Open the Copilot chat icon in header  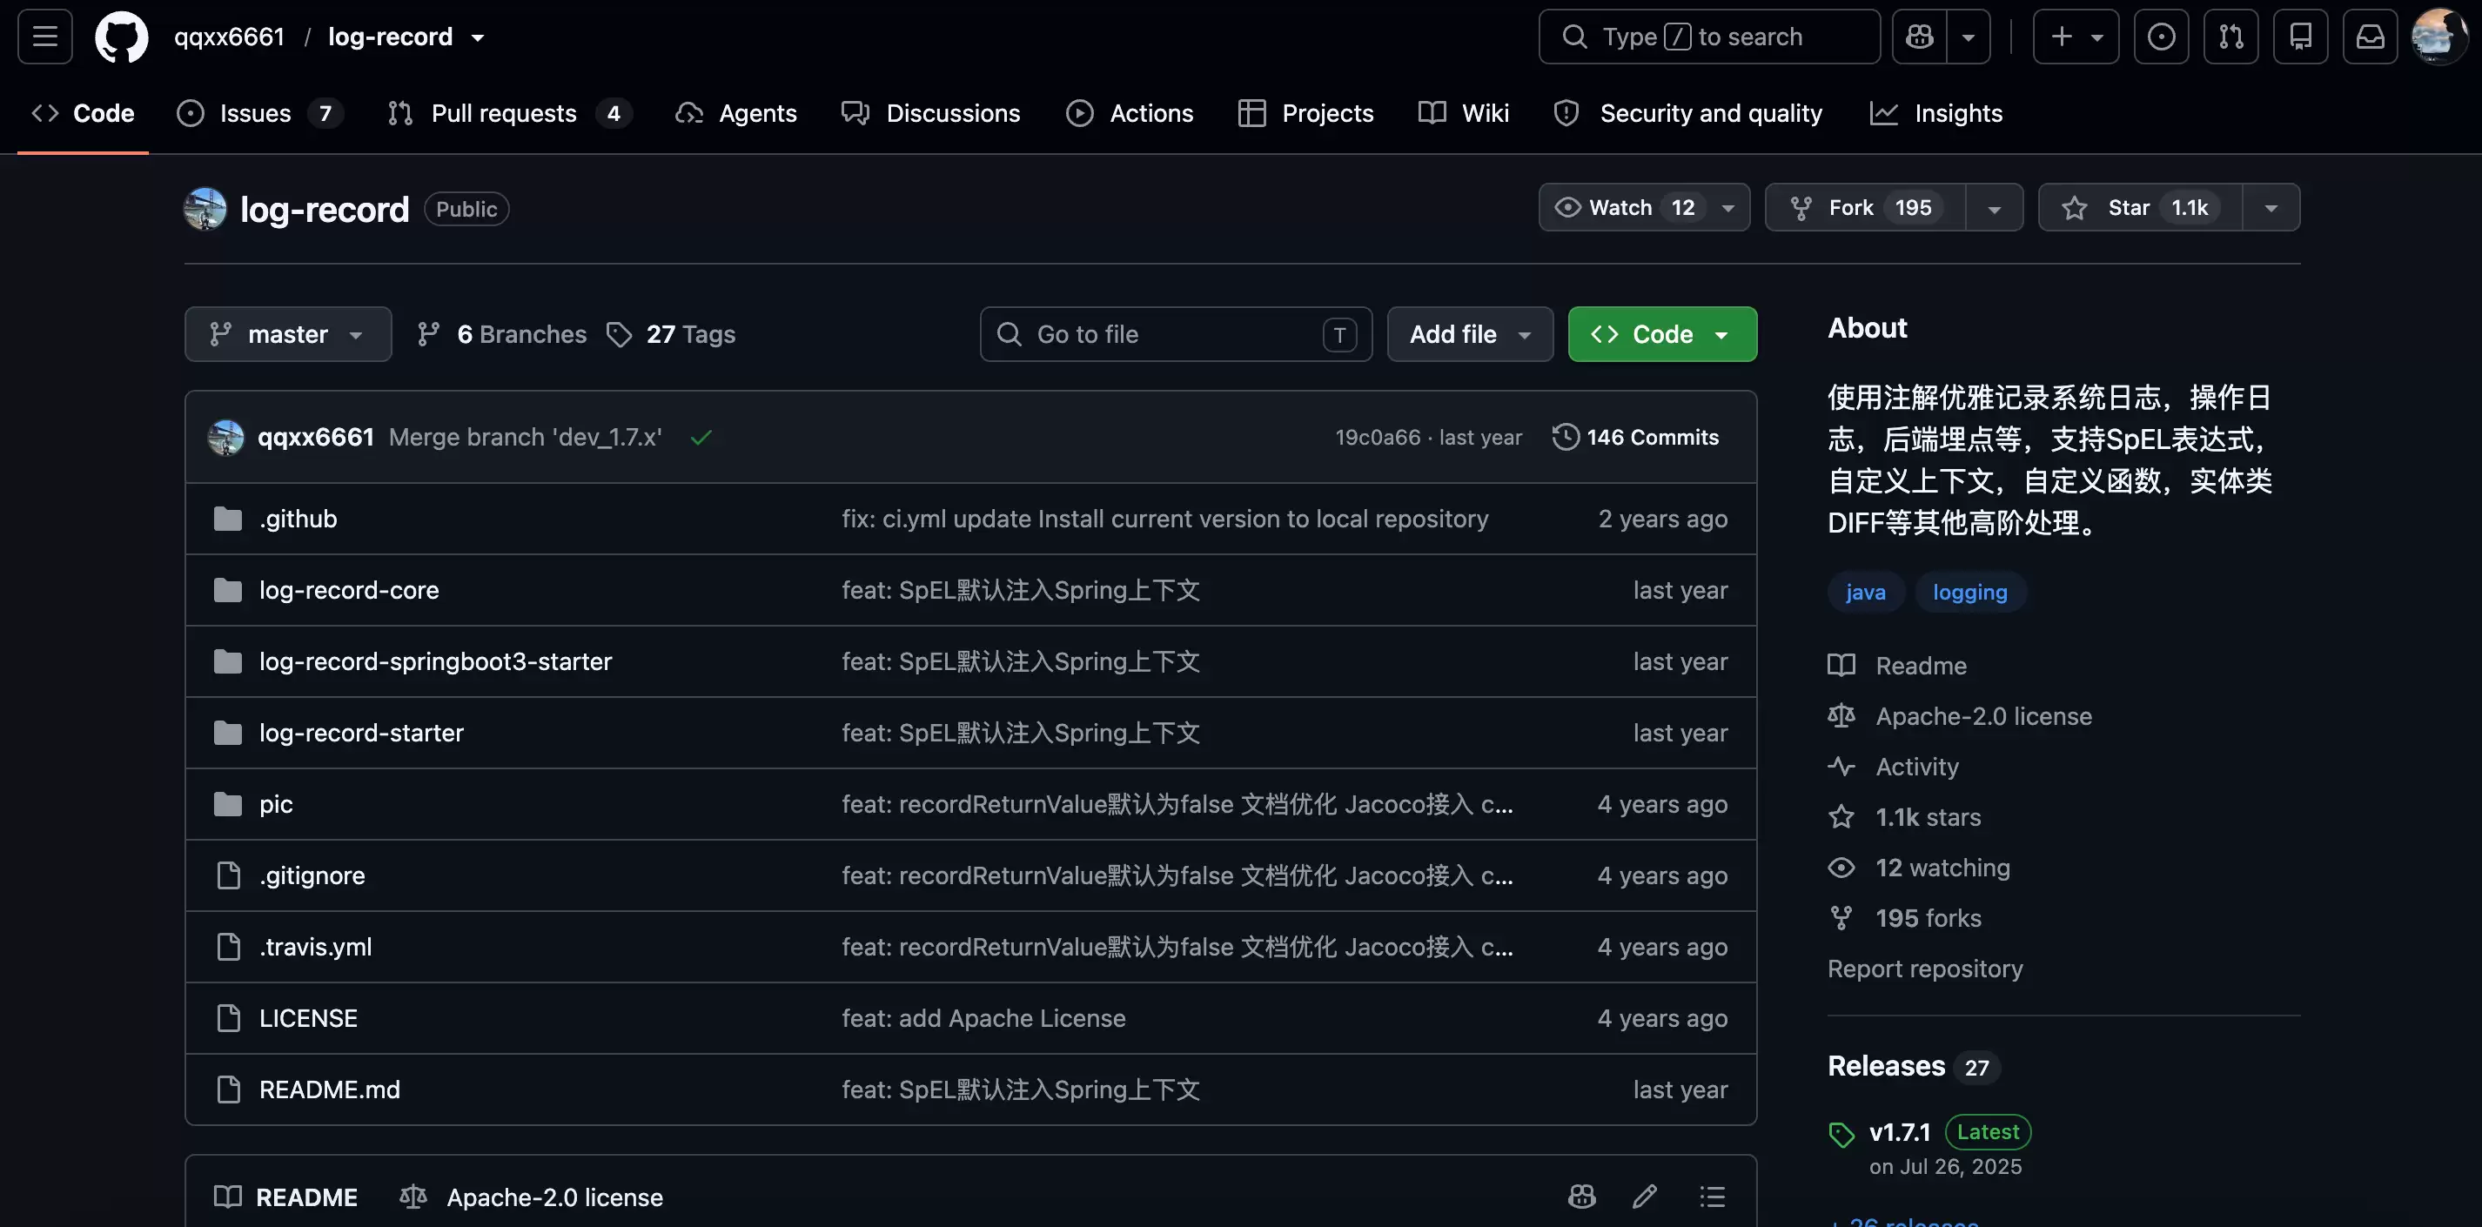(1919, 37)
